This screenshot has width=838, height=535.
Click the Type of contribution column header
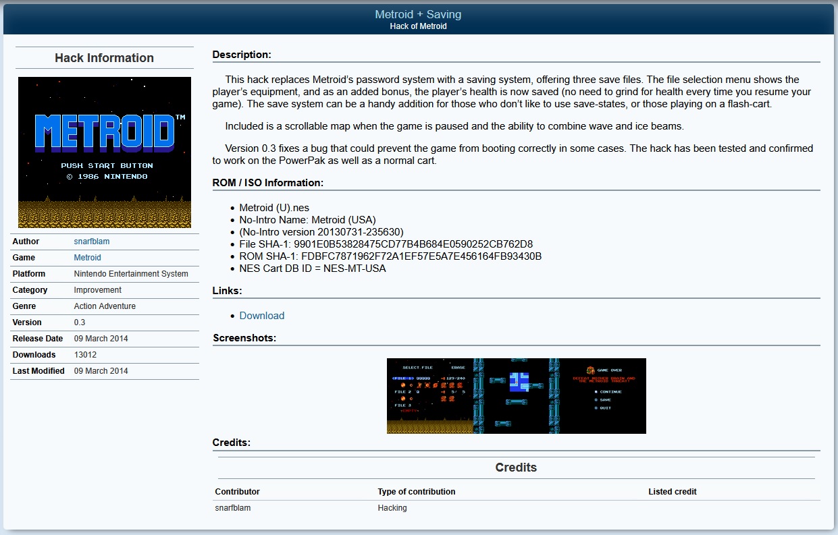417,492
